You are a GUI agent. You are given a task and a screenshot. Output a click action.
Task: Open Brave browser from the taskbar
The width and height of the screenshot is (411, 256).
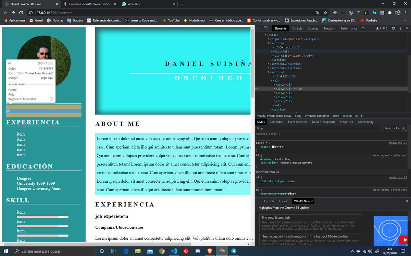pos(210,251)
